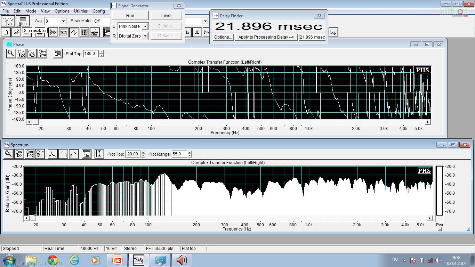Screen dimensions: 475x267
Task: Select bar graph style in Spectrum toolbar
Action: (74, 154)
